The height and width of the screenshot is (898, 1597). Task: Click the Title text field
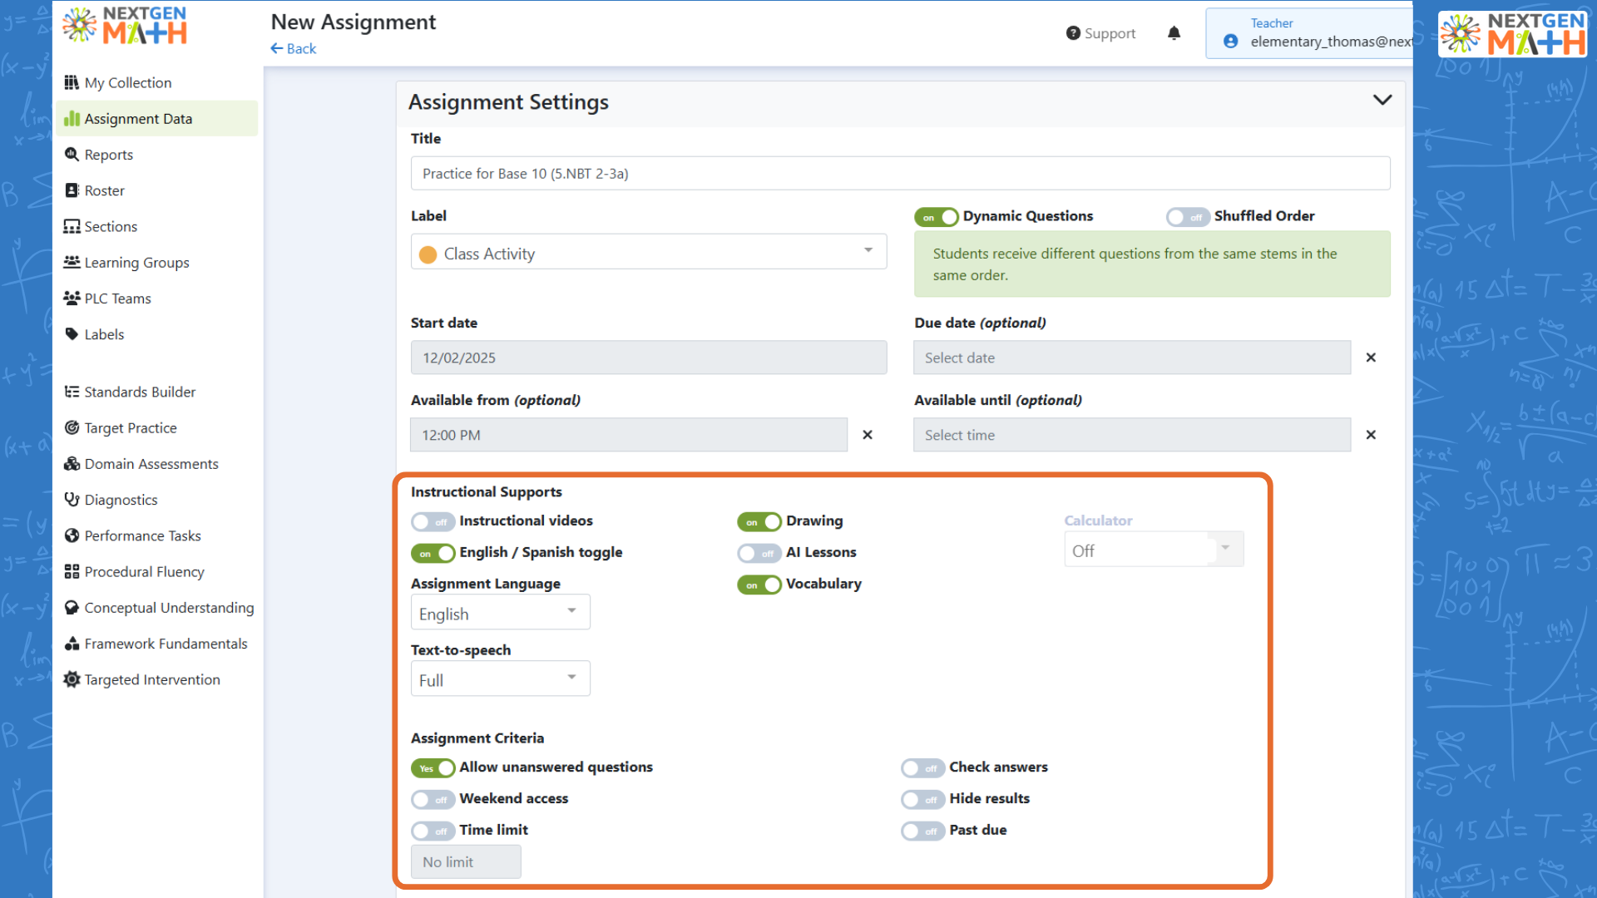tap(899, 174)
